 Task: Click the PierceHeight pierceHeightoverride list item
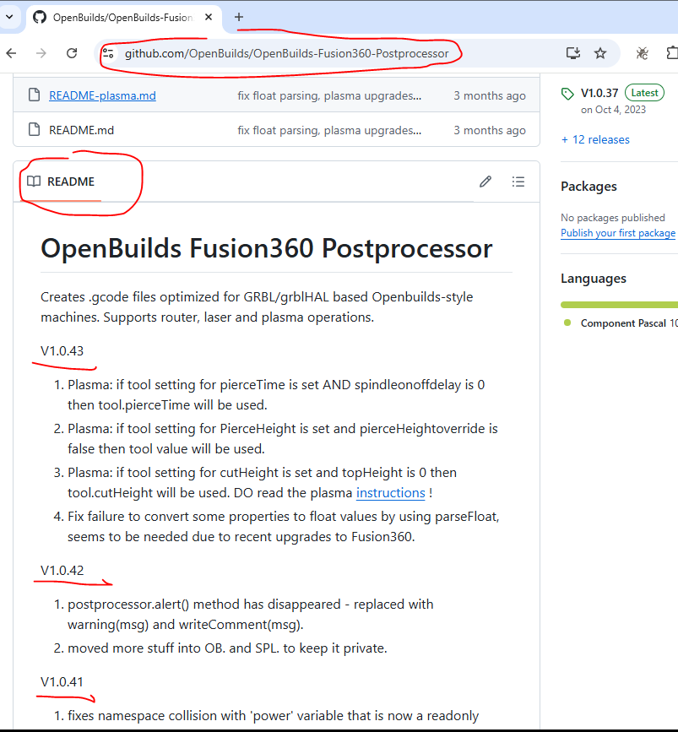click(x=283, y=439)
